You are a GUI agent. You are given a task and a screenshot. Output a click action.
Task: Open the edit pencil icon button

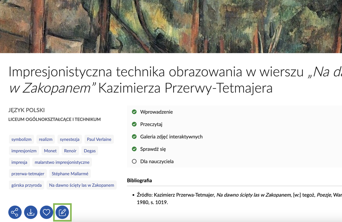coord(62,212)
